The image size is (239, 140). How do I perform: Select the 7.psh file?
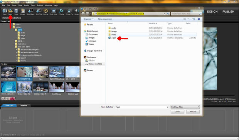pos(114,38)
